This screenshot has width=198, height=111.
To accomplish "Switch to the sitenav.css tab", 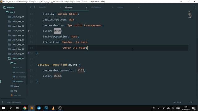I will coord(69,7).
